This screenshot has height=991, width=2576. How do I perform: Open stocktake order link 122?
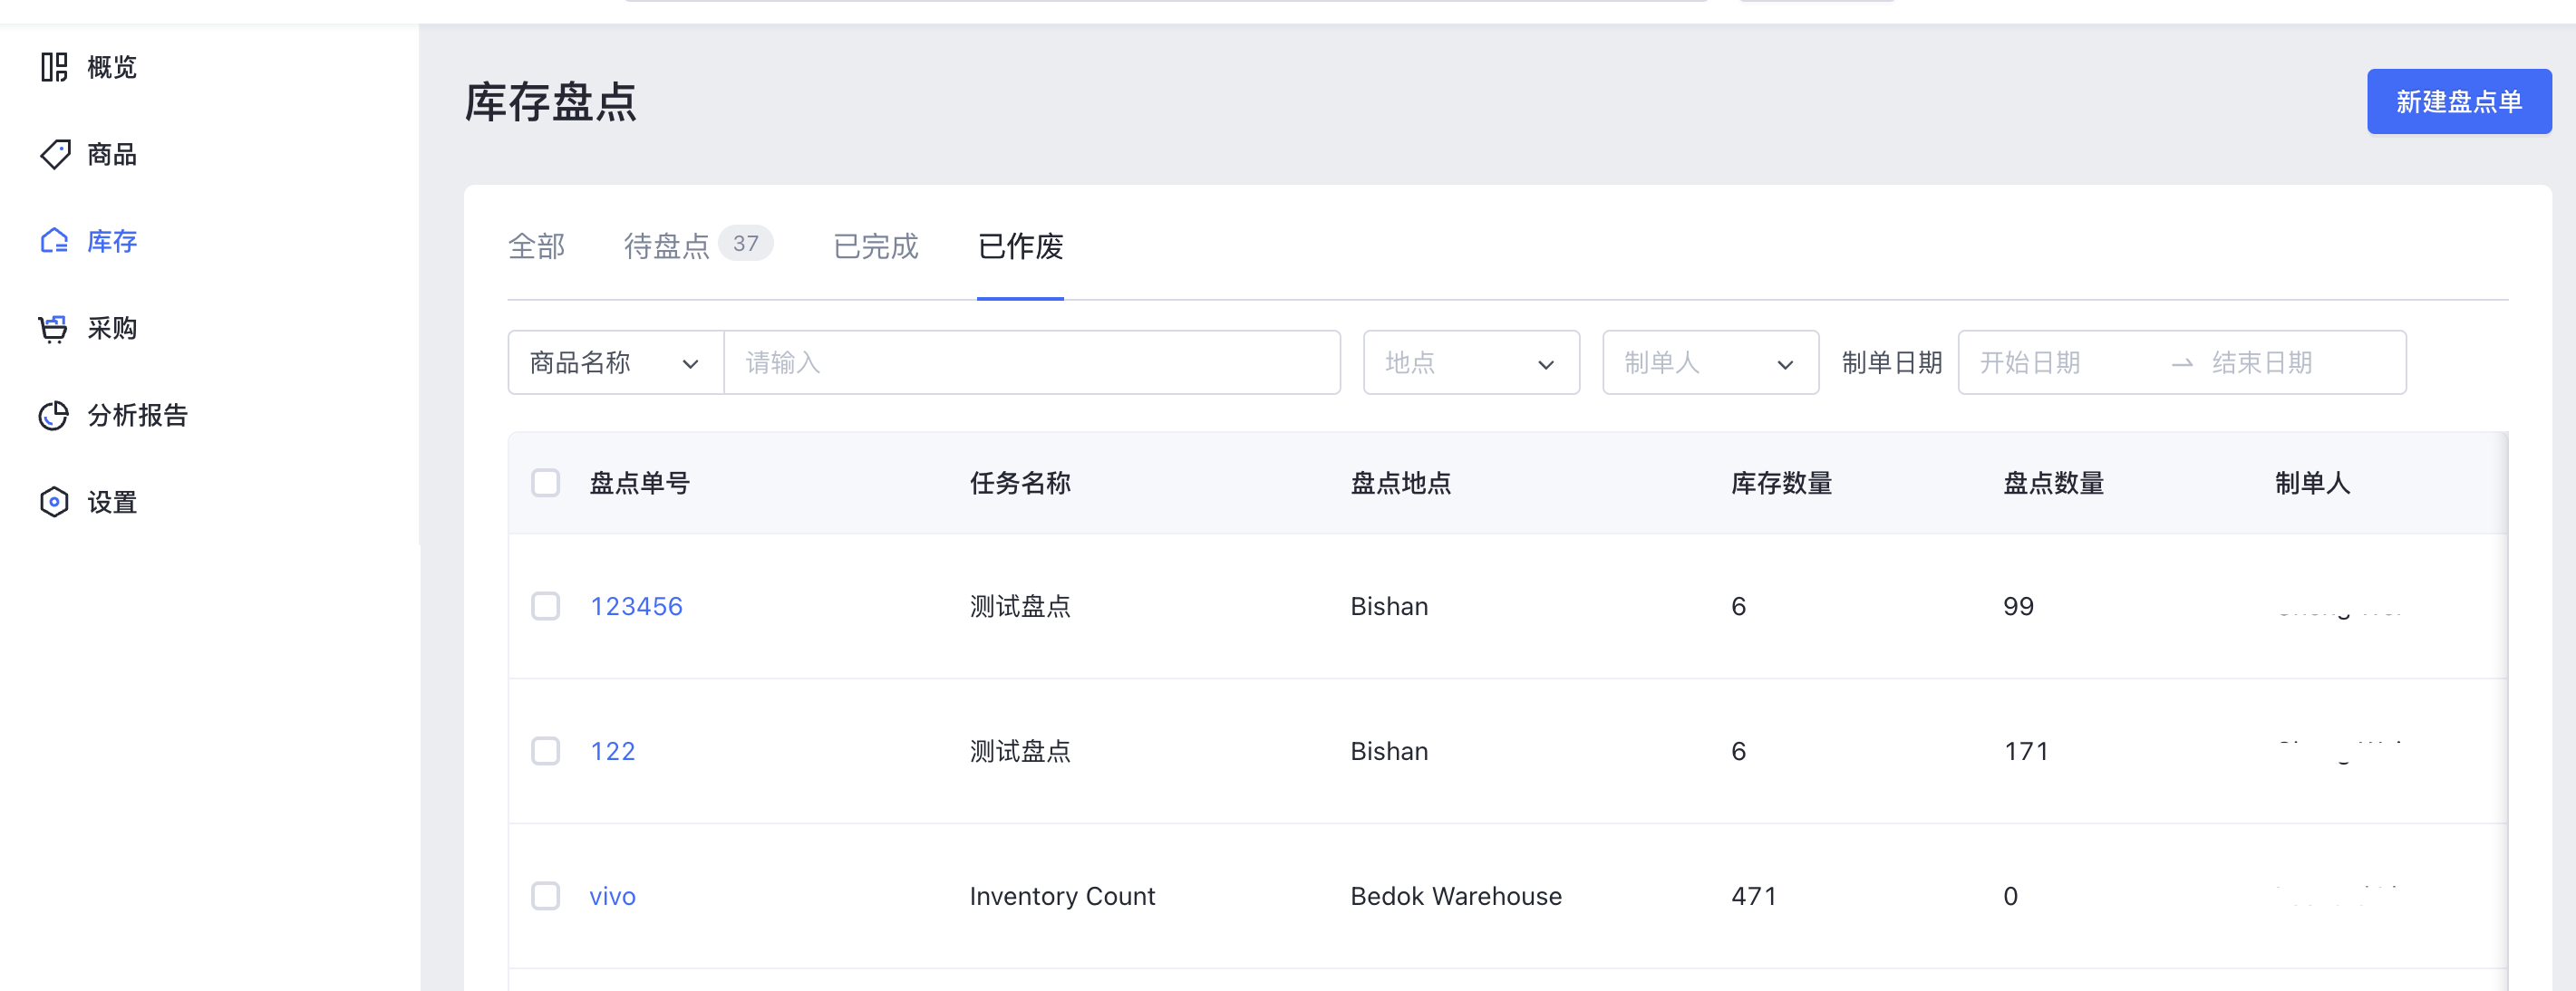click(613, 751)
